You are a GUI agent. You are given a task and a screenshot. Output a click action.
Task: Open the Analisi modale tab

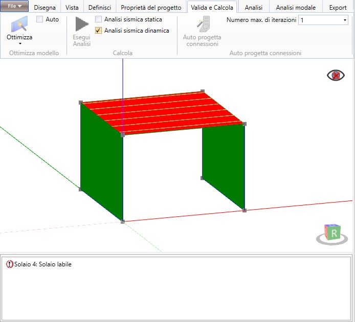tap(296, 8)
